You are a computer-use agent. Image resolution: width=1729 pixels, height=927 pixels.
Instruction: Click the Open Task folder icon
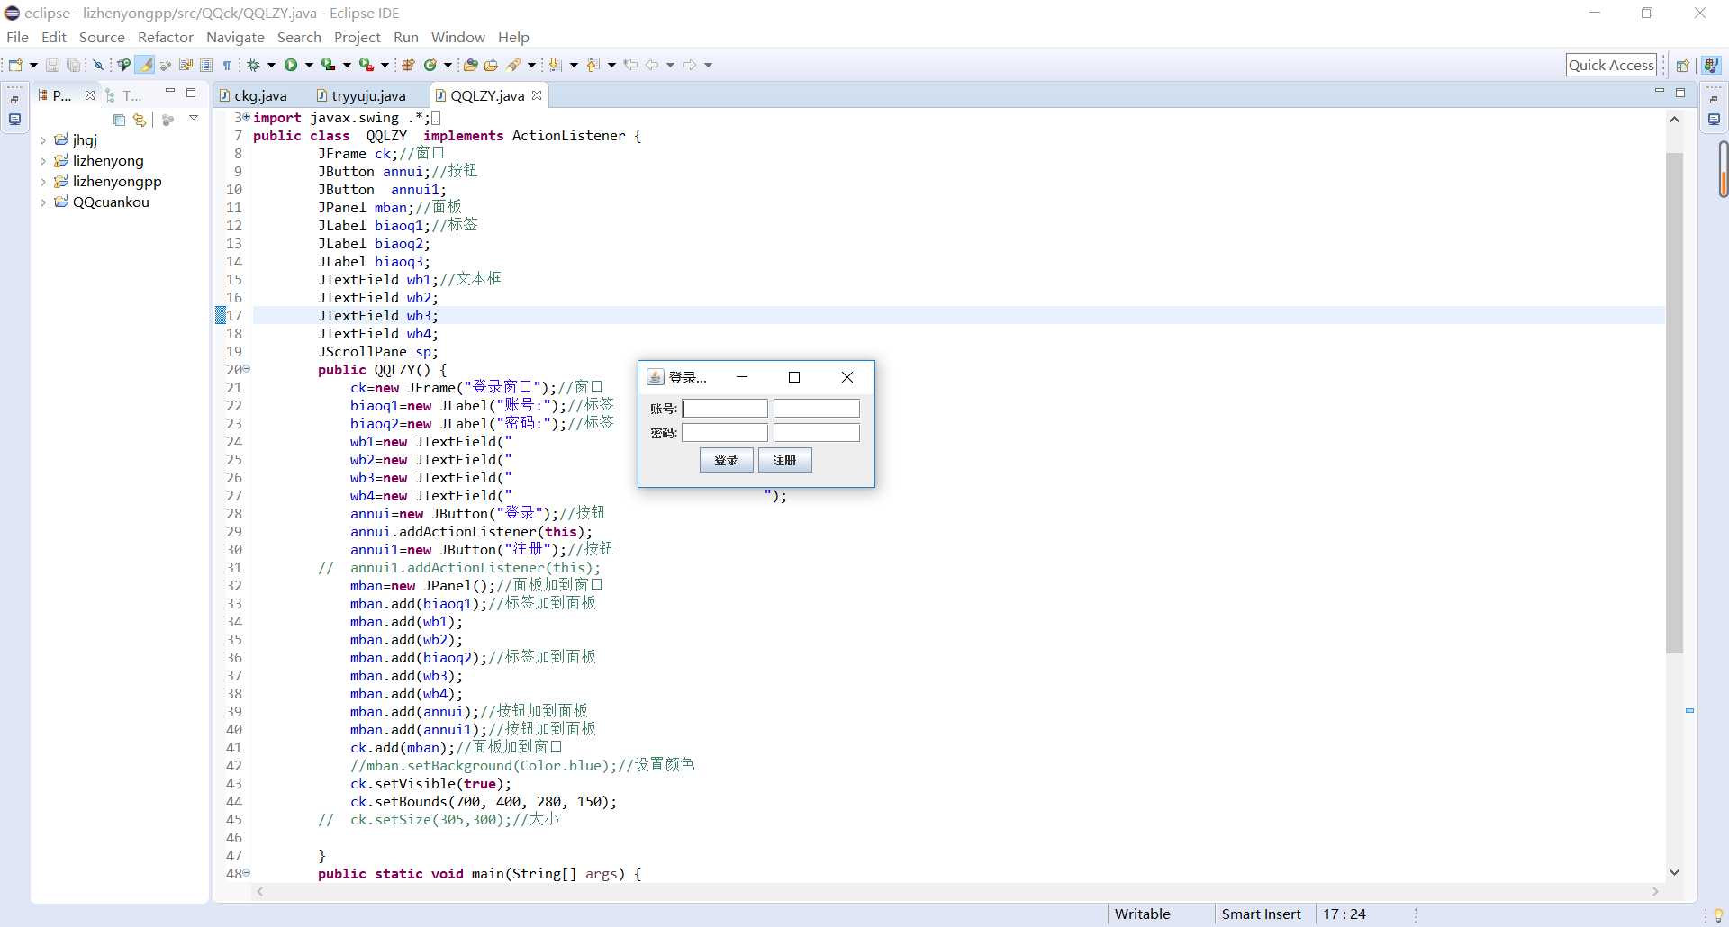[492, 65]
